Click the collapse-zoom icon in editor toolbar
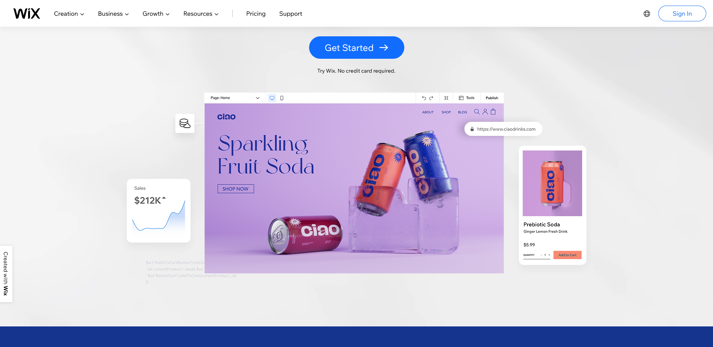The width and height of the screenshot is (713, 347). pos(446,98)
